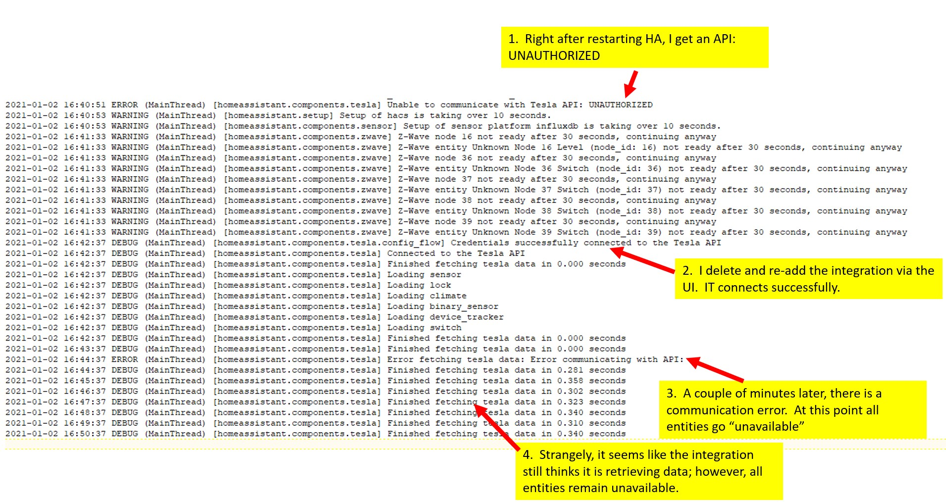Select the 16:43:37 'Finished fetching tesla data' line
946x502 pixels.
coord(315,349)
